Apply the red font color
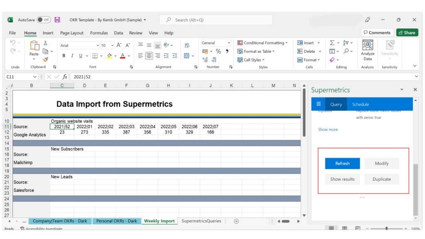 (122, 56)
